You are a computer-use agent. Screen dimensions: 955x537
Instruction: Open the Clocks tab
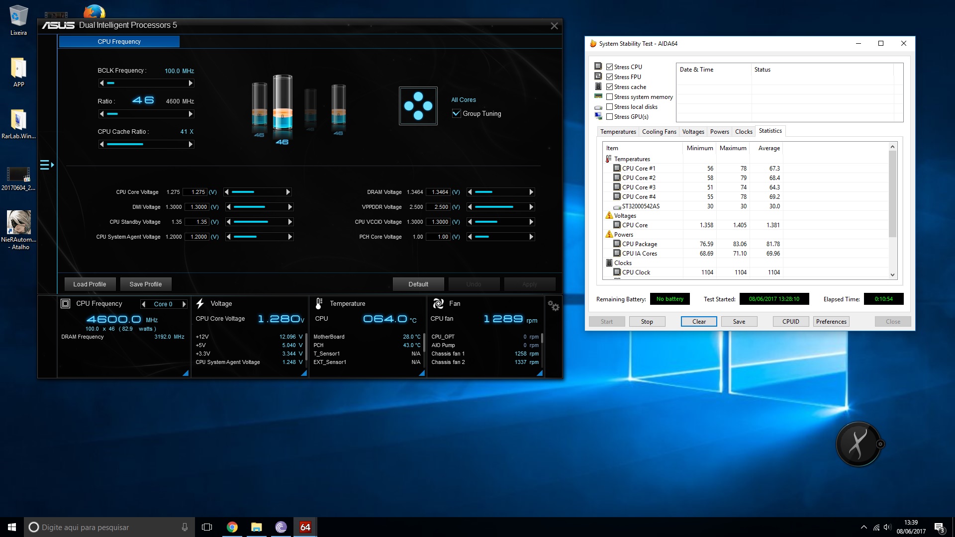point(744,132)
